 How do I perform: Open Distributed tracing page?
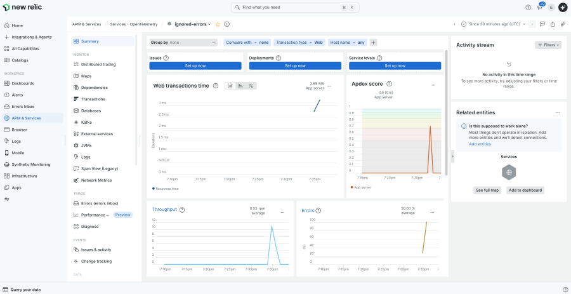pos(98,65)
